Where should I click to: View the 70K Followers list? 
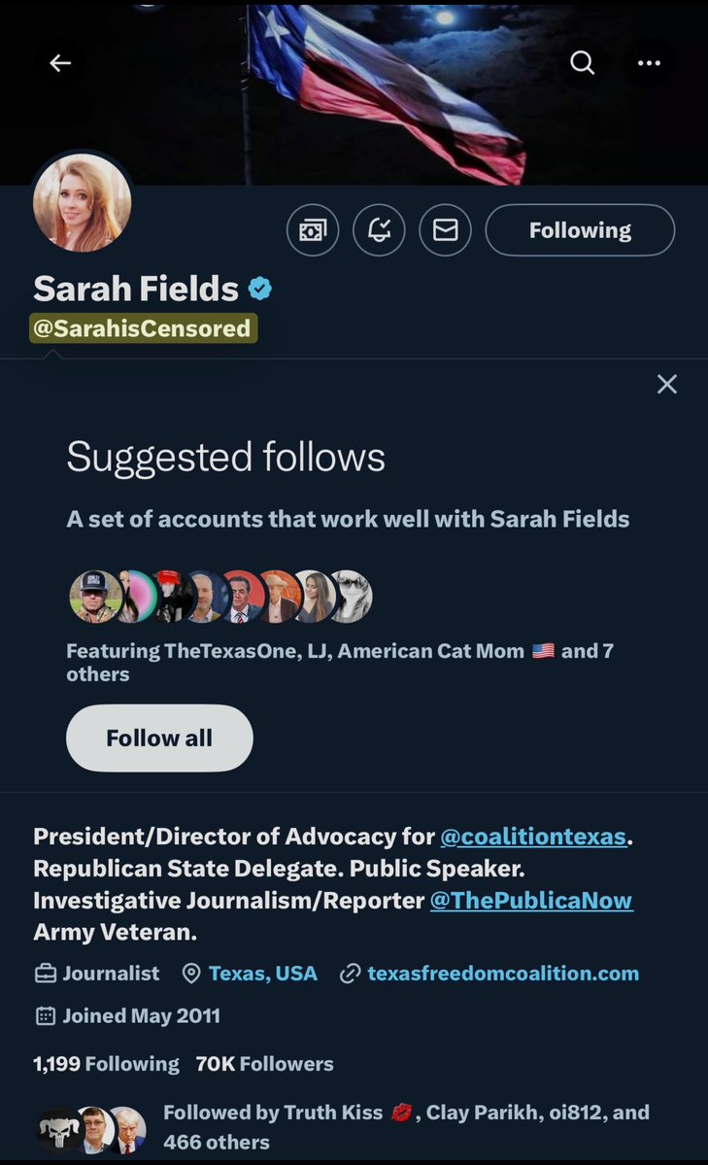click(x=264, y=1064)
